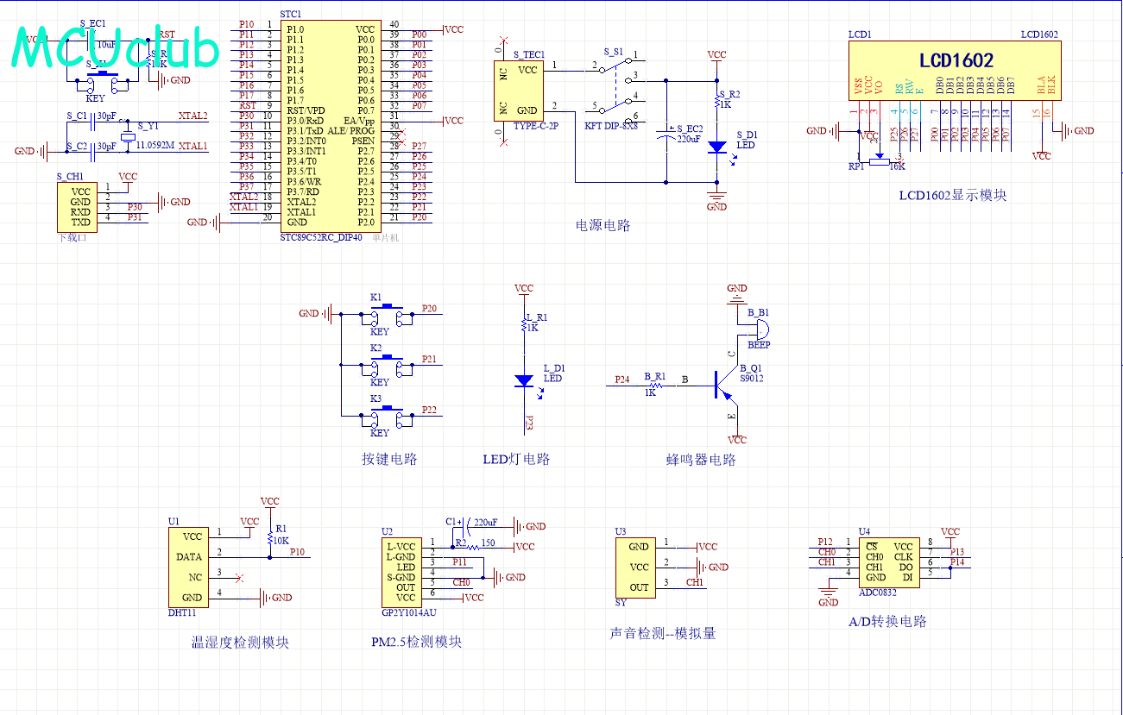Click the U3 SY sound sensor block
Viewport: 1123px width, 715px height.
pos(635,567)
